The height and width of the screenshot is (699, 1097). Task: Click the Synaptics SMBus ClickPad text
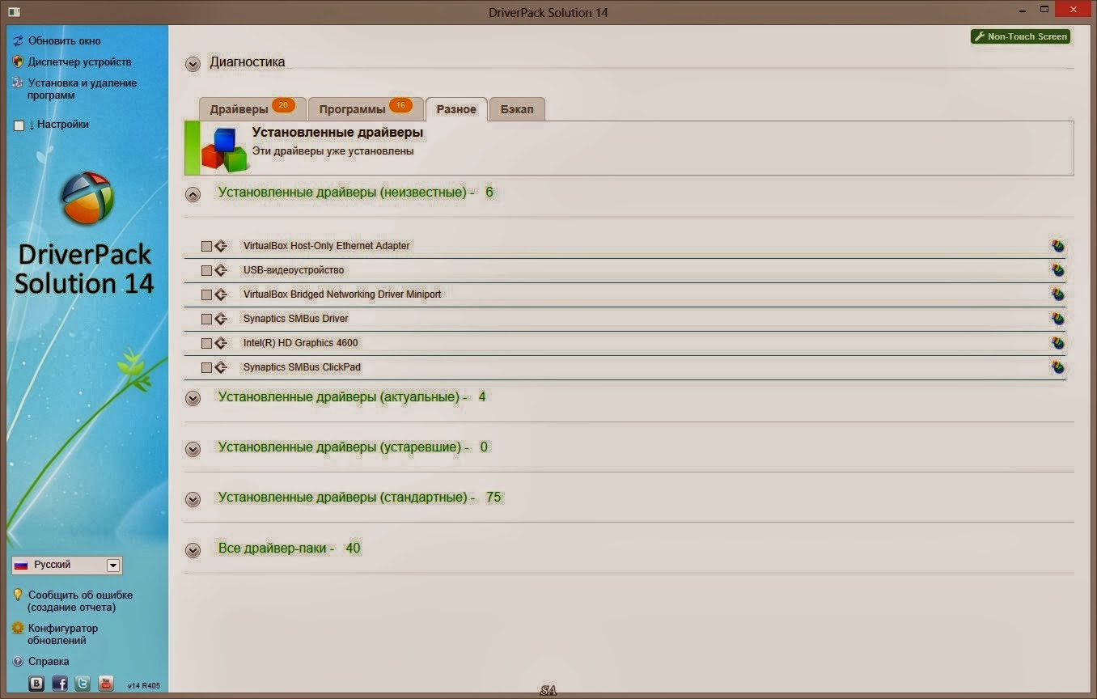click(x=302, y=367)
